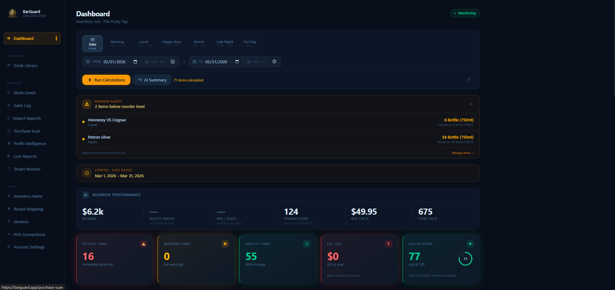The width and height of the screenshot is (615, 290).
Task: Collapse the Reorder Alerts panel
Action: [x=471, y=104]
